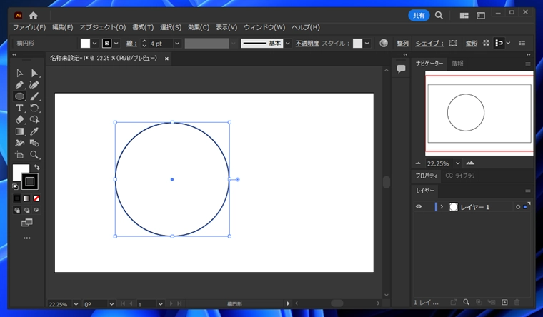This screenshot has width=543, height=317.
Task: Pick the Eyedropper tool
Action: coord(34,131)
